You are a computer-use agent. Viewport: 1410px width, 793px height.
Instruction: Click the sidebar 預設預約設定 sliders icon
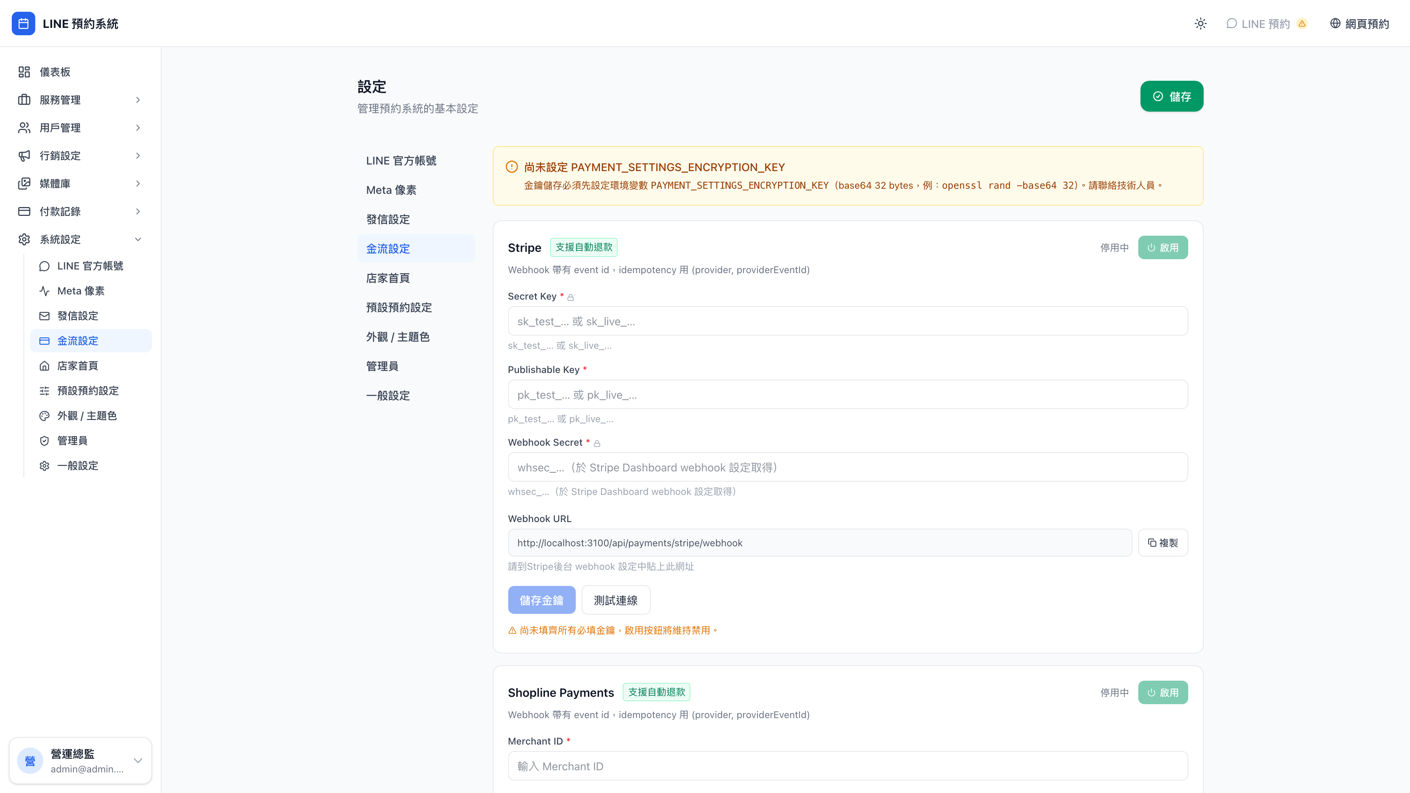coord(44,391)
